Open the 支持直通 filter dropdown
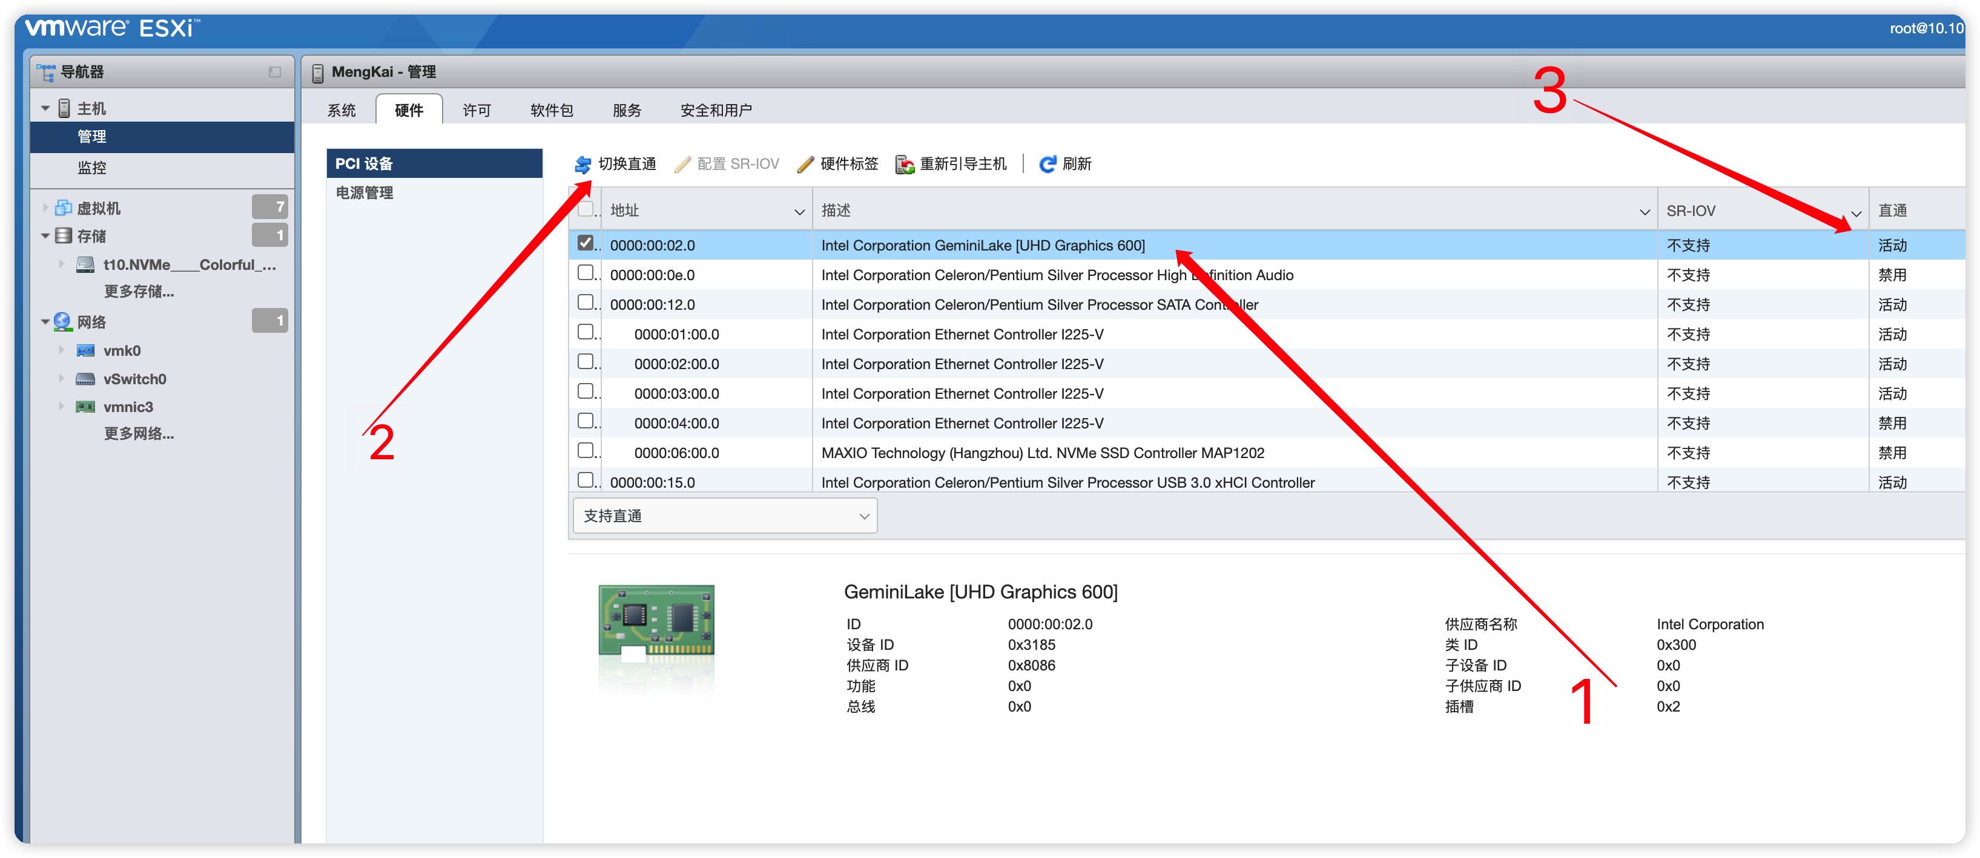Viewport: 1980px width, 858px height. tap(725, 516)
